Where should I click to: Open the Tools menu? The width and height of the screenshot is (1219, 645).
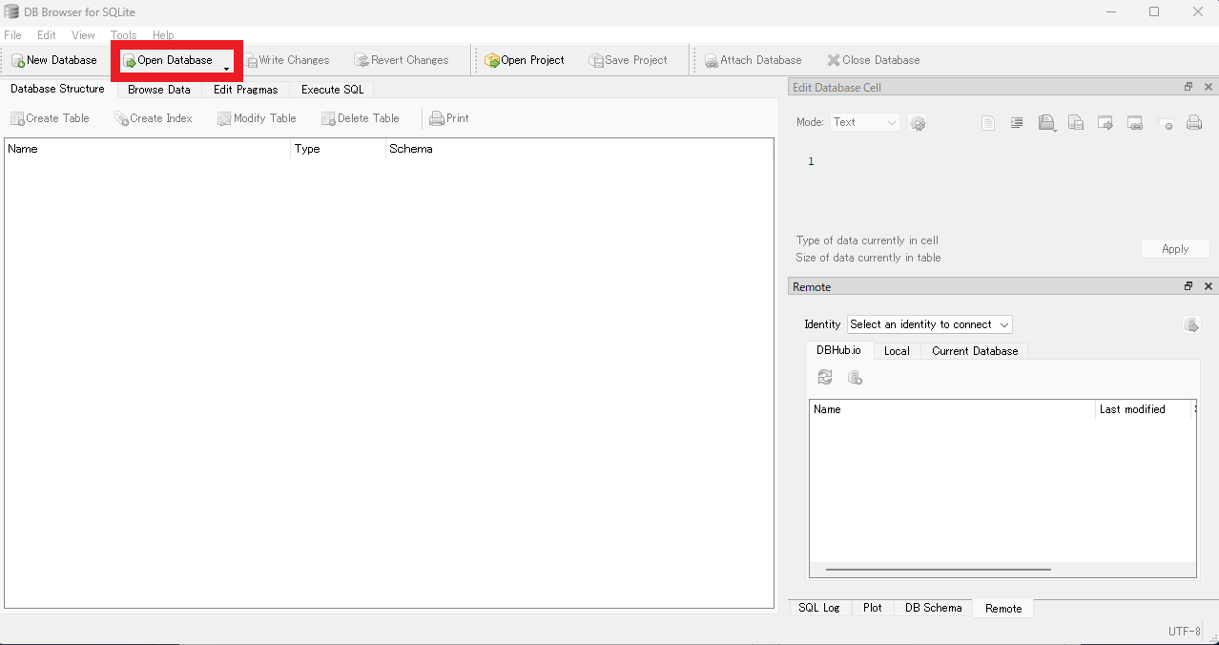(123, 35)
